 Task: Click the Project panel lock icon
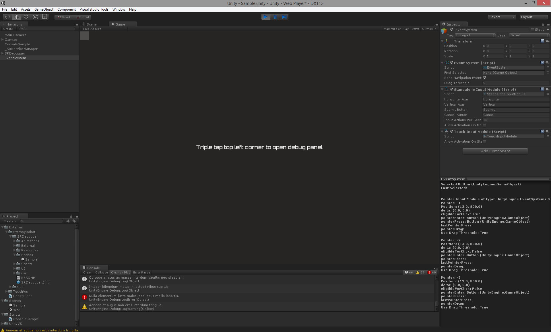click(71, 217)
